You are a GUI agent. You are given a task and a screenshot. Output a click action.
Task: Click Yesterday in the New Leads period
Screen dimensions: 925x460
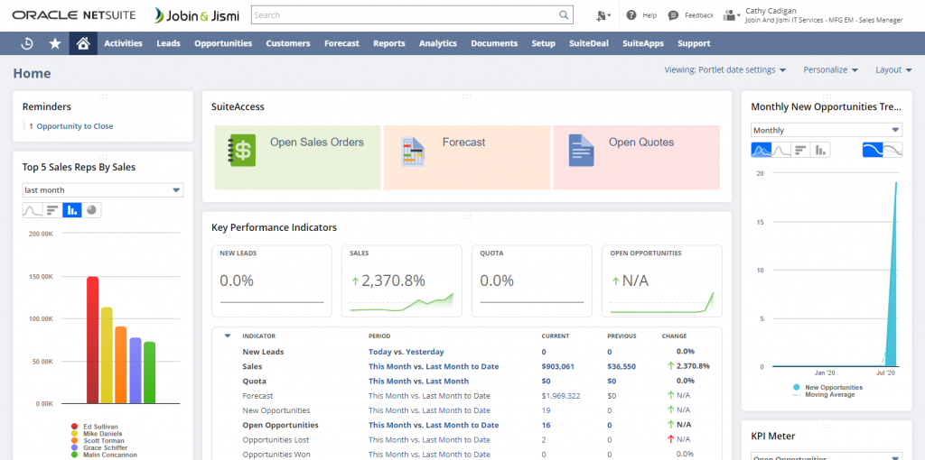(425, 352)
